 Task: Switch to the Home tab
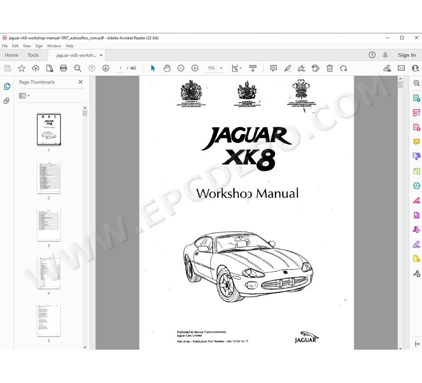click(11, 55)
